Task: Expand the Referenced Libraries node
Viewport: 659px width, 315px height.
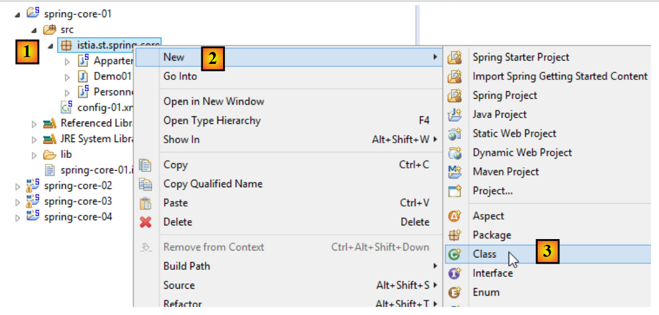Action: (34, 123)
